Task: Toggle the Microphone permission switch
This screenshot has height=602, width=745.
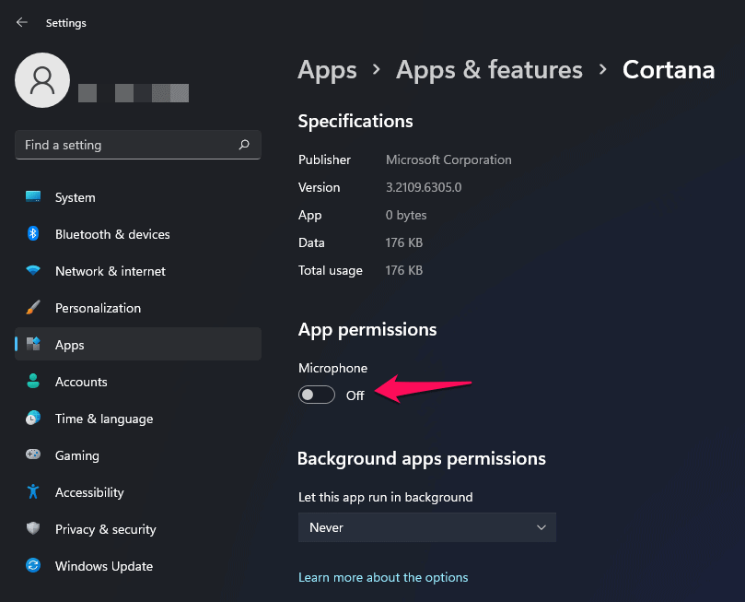Action: pyautogui.click(x=316, y=395)
